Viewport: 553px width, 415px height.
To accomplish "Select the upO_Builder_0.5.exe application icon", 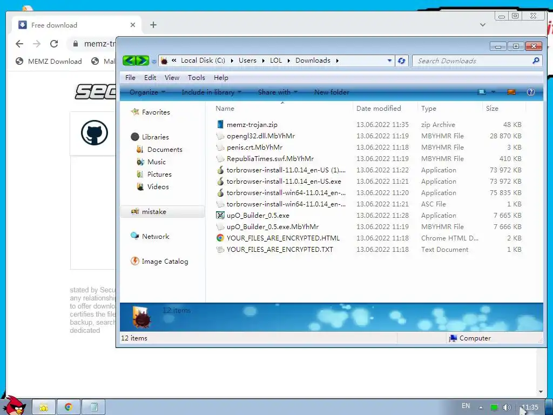I will 220,215.
